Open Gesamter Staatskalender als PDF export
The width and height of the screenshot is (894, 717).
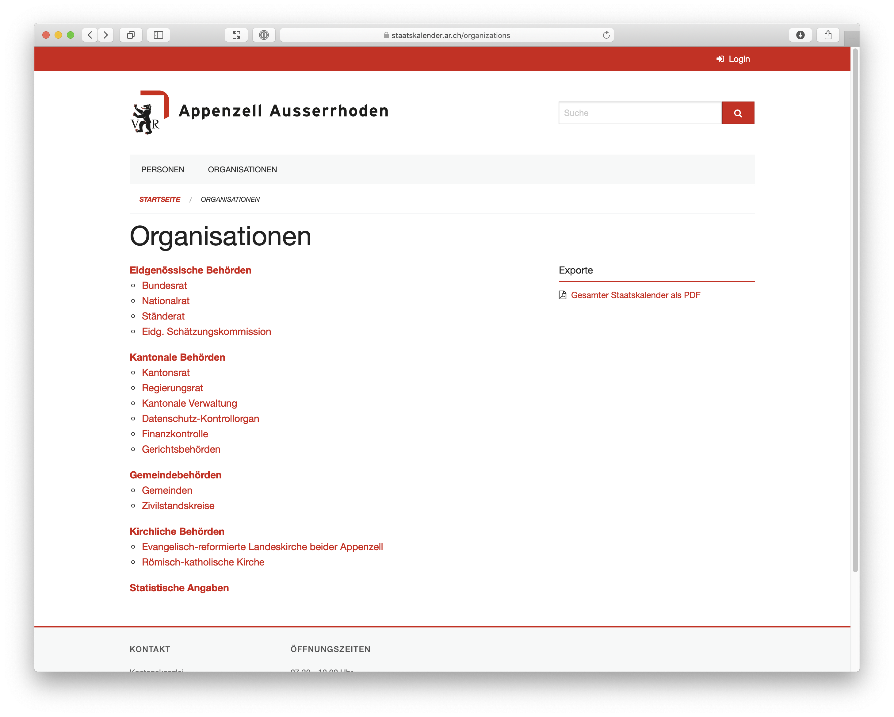coord(635,295)
